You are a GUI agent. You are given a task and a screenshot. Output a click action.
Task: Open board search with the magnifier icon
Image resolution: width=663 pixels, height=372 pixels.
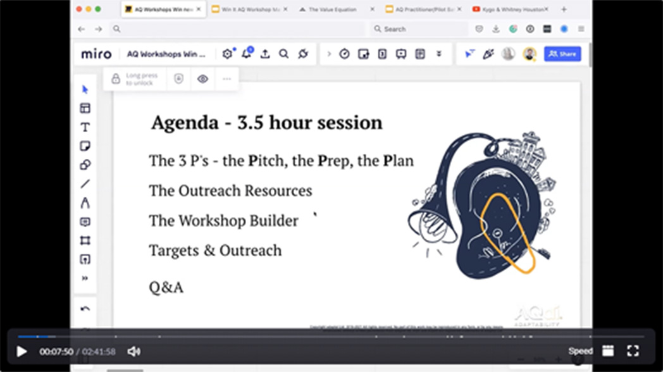coord(283,54)
